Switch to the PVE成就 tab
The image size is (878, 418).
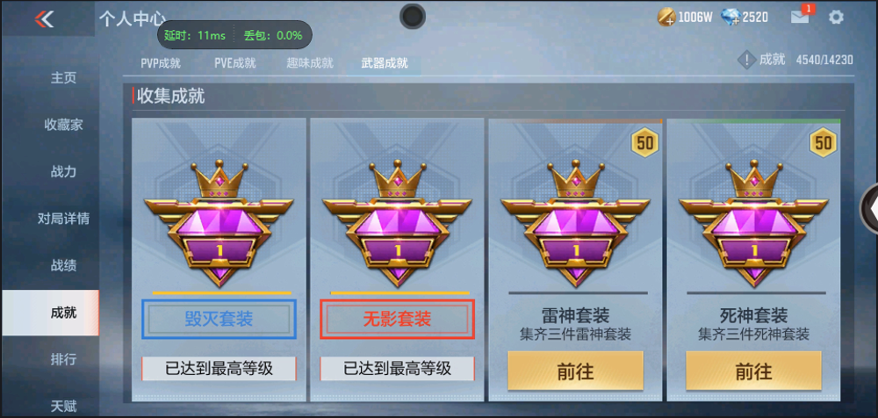234,63
